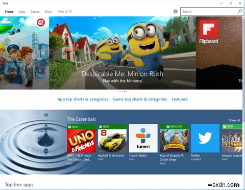Switch to the Films & TV tab
The image size is (245, 190).
pos(65,12)
